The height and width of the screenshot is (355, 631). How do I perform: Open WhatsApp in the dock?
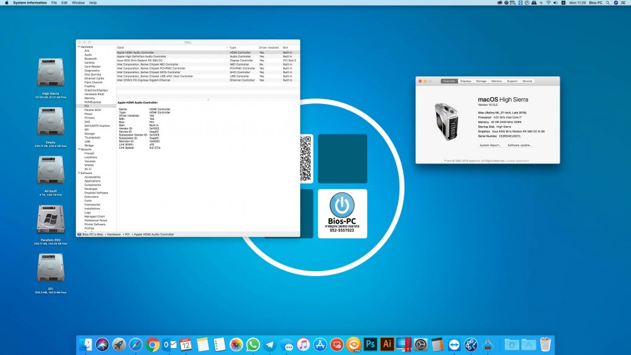tap(253, 344)
